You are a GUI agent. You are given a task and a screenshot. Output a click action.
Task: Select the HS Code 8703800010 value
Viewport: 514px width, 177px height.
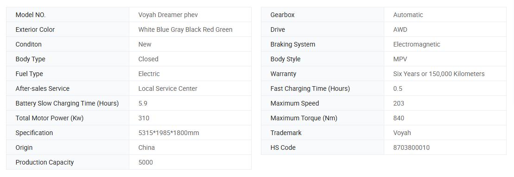pos(411,147)
